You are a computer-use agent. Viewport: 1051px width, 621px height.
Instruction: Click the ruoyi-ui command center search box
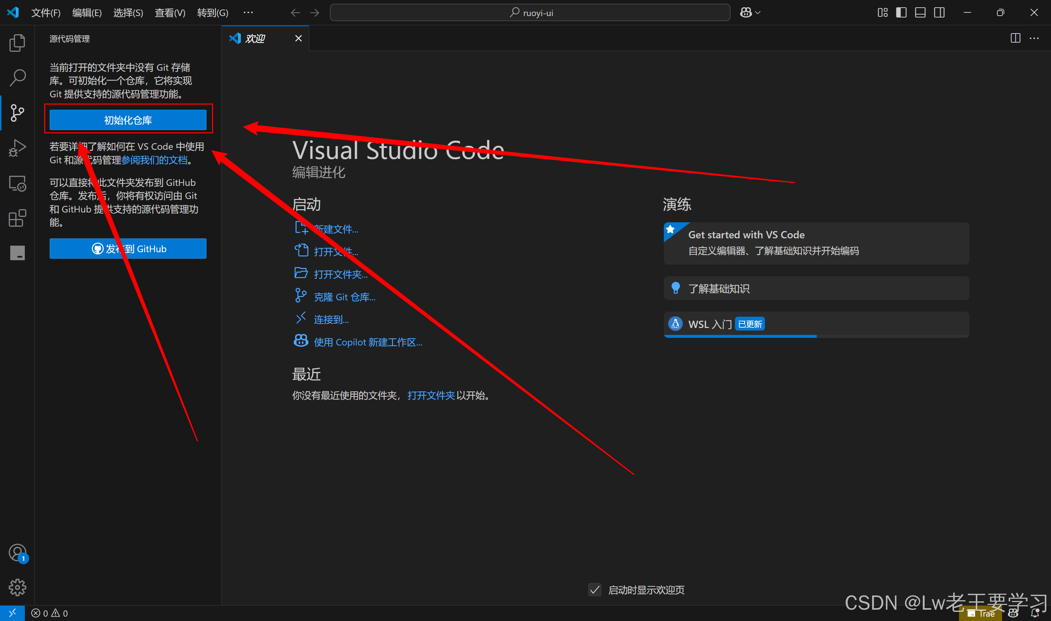(x=530, y=12)
